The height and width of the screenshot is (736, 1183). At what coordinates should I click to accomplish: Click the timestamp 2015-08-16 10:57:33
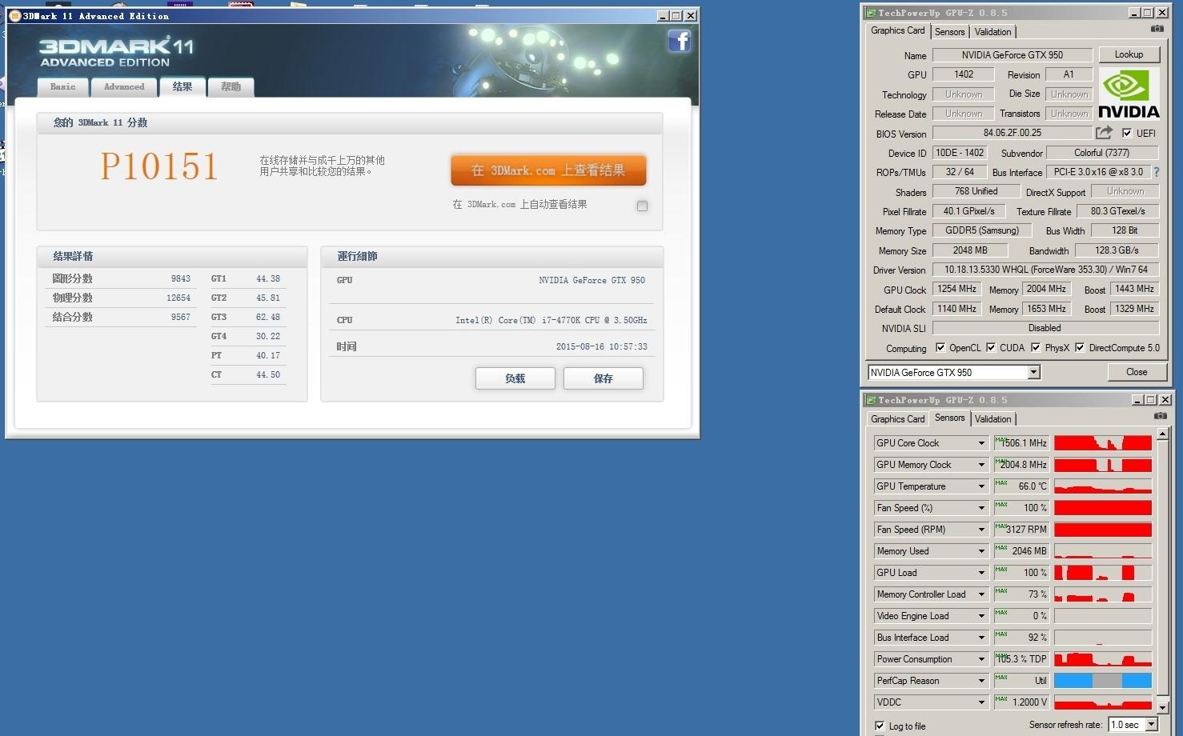pos(602,347)
